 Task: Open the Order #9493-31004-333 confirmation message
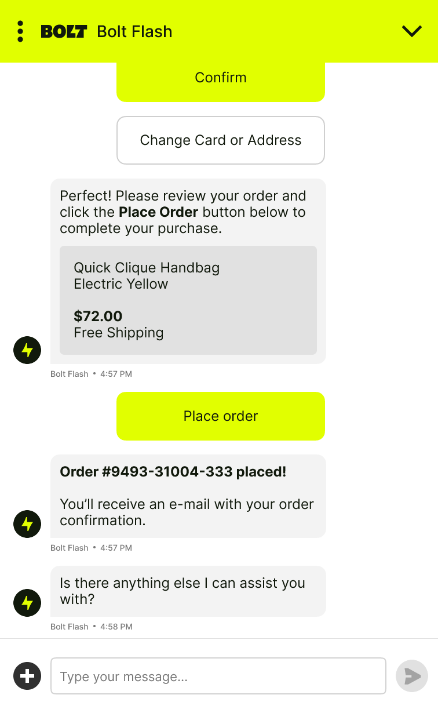tap(173, 471)
